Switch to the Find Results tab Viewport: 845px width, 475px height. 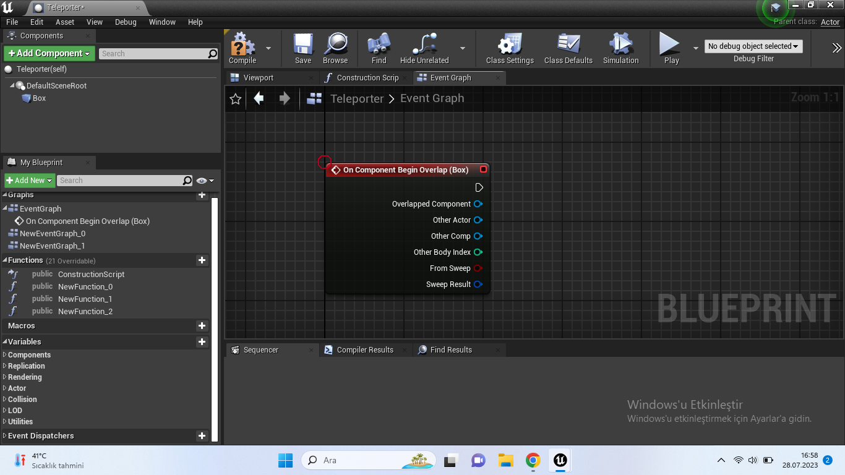tap(460, 350)
